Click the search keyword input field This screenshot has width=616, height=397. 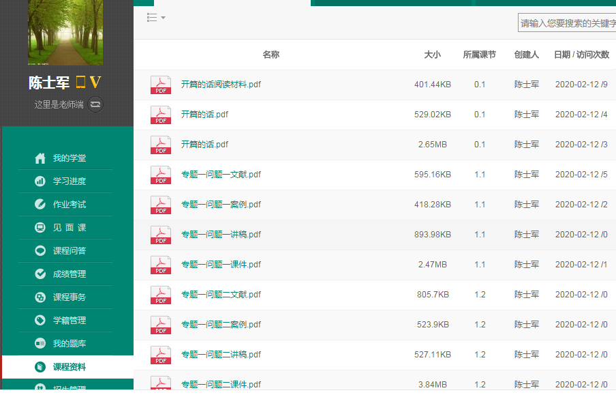pos(567,23)
